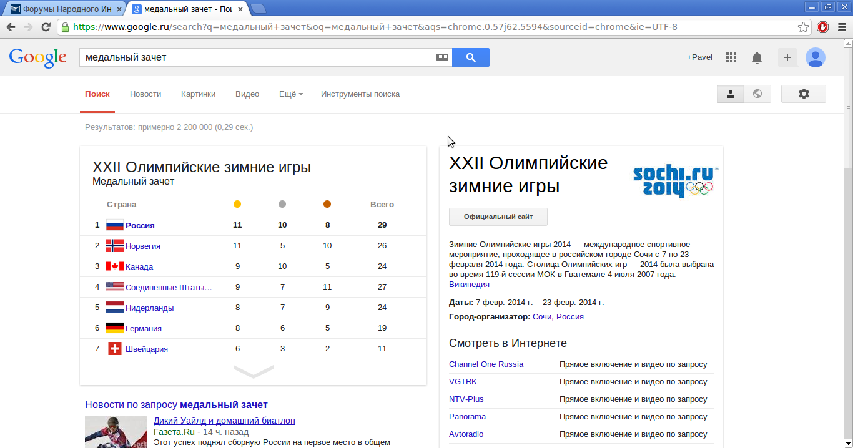Click the gold medal column icon
Screen dimensions: 853x448
click(237, 204)
